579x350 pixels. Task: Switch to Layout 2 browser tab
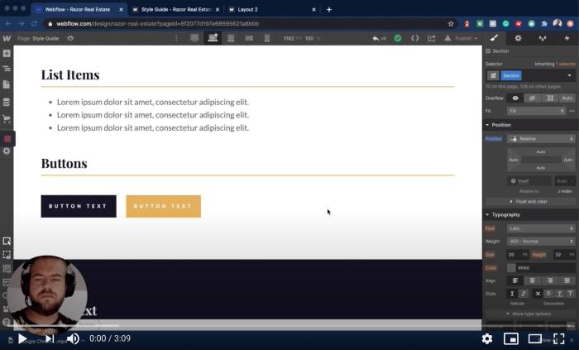point(272,10)
